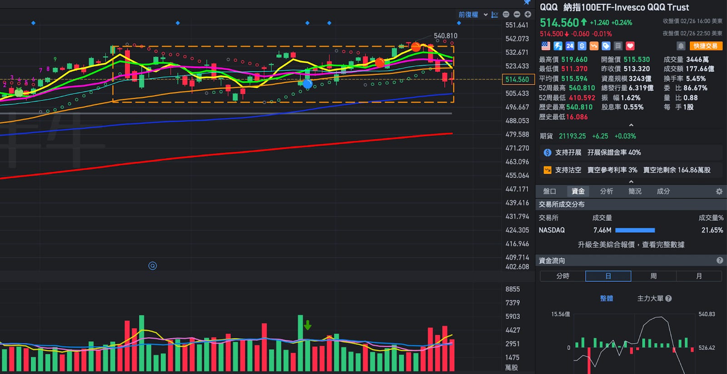Click the 換手率 5.45% value
727x374 pixels.
696,79
